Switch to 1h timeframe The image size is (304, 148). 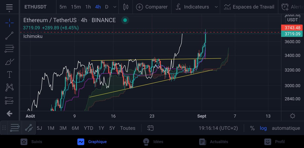click(88, 7)
